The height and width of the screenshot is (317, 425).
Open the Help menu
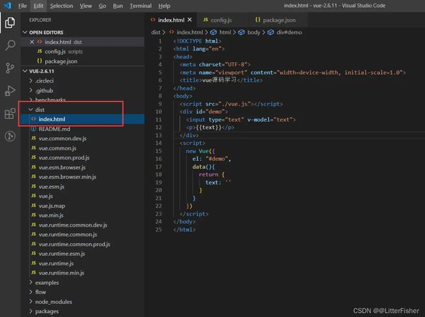click(164, 6)
